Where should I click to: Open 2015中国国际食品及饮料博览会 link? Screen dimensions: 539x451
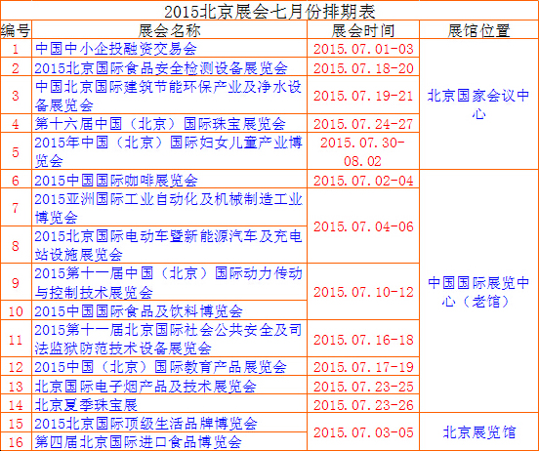tap(139, 311)
